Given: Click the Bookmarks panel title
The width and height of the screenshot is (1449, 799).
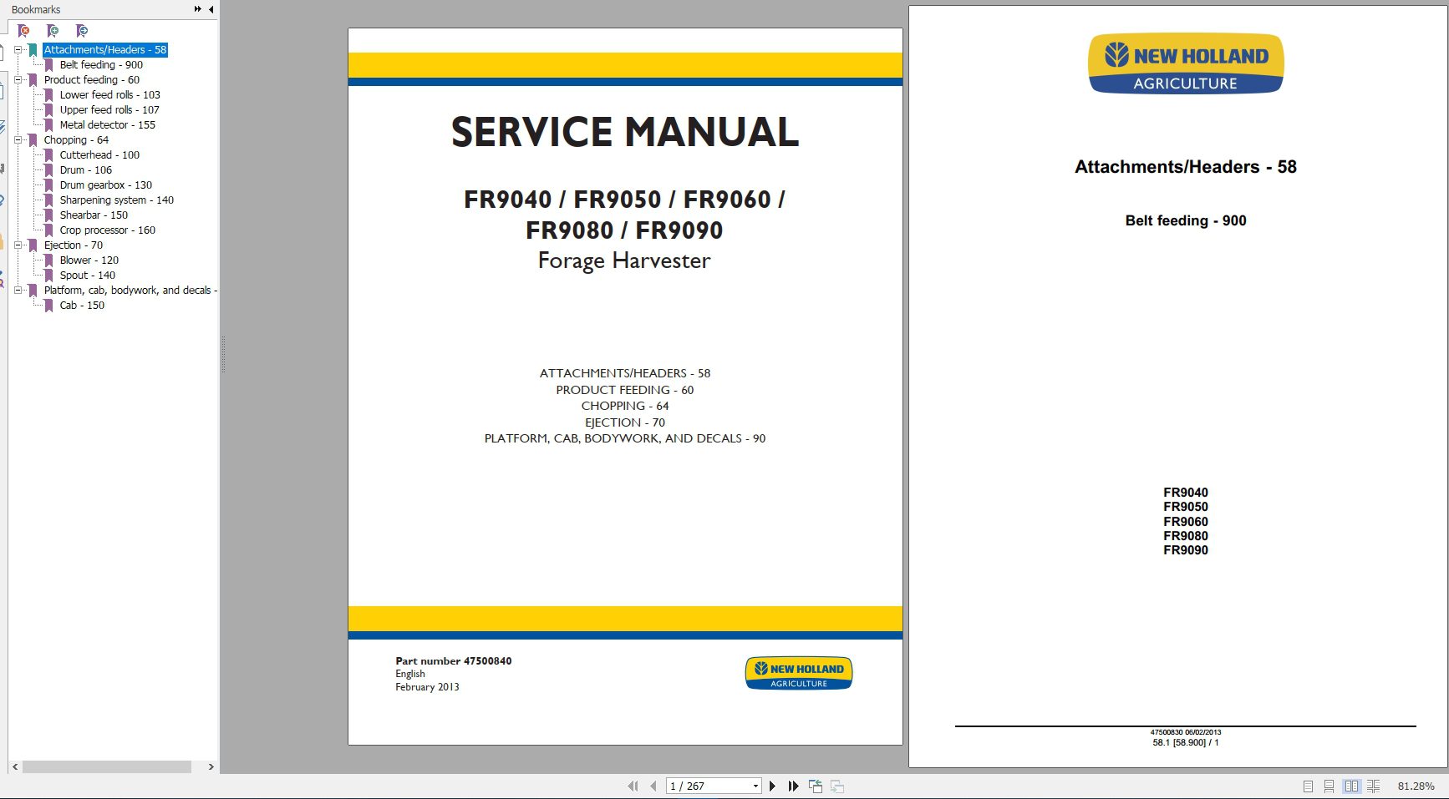Looking at the screenshot, I should 36,9.
